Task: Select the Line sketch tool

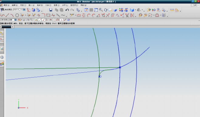Action: click(7, 15)
